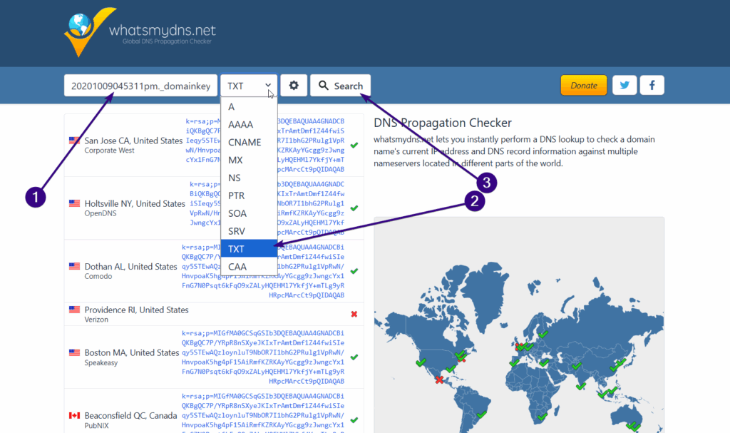This screenshot has width=730, height=433.
Task: Select the CNAME record type option
Action: point(245,142)
